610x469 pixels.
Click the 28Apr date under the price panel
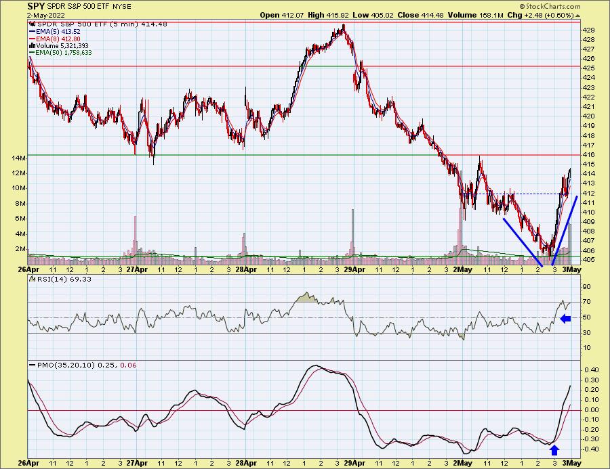[246, 269]
